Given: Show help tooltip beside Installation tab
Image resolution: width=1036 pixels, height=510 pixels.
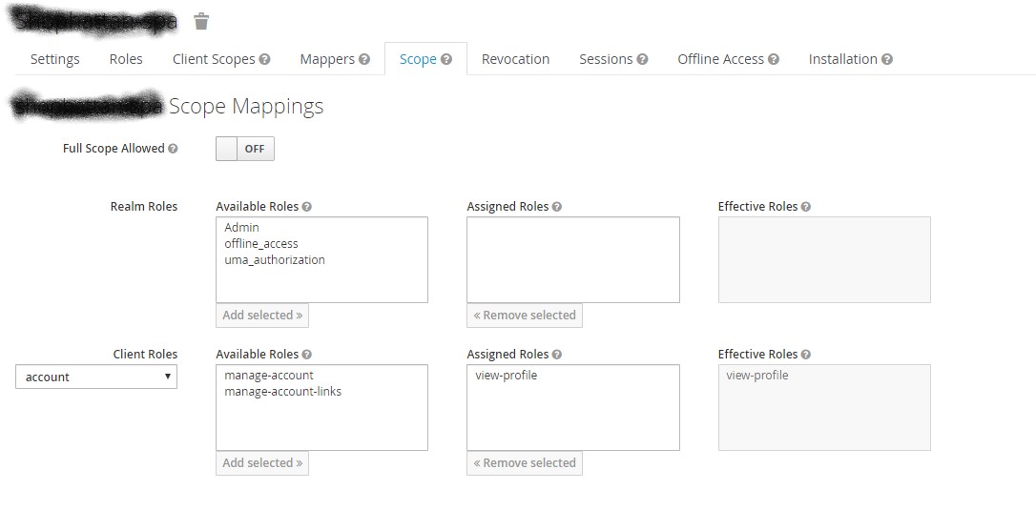Looking at the screenshot, I should click(x=886, y=59).
